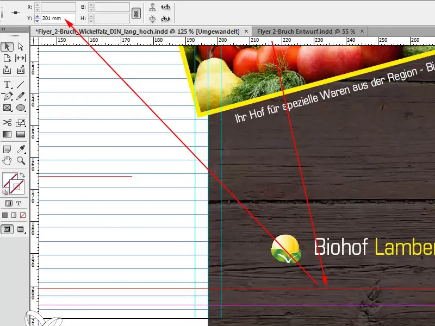Select the Gradient Feather tool
435x326 pixels.
tap(21, 134)
